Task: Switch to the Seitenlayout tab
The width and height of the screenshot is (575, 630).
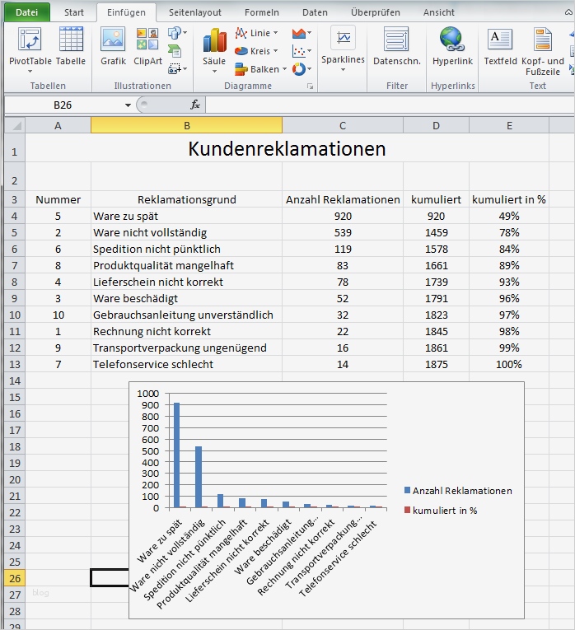Action: (x=195, y=12)
